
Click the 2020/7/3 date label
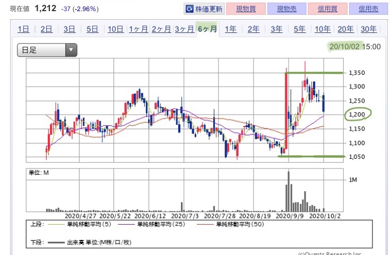185,216
